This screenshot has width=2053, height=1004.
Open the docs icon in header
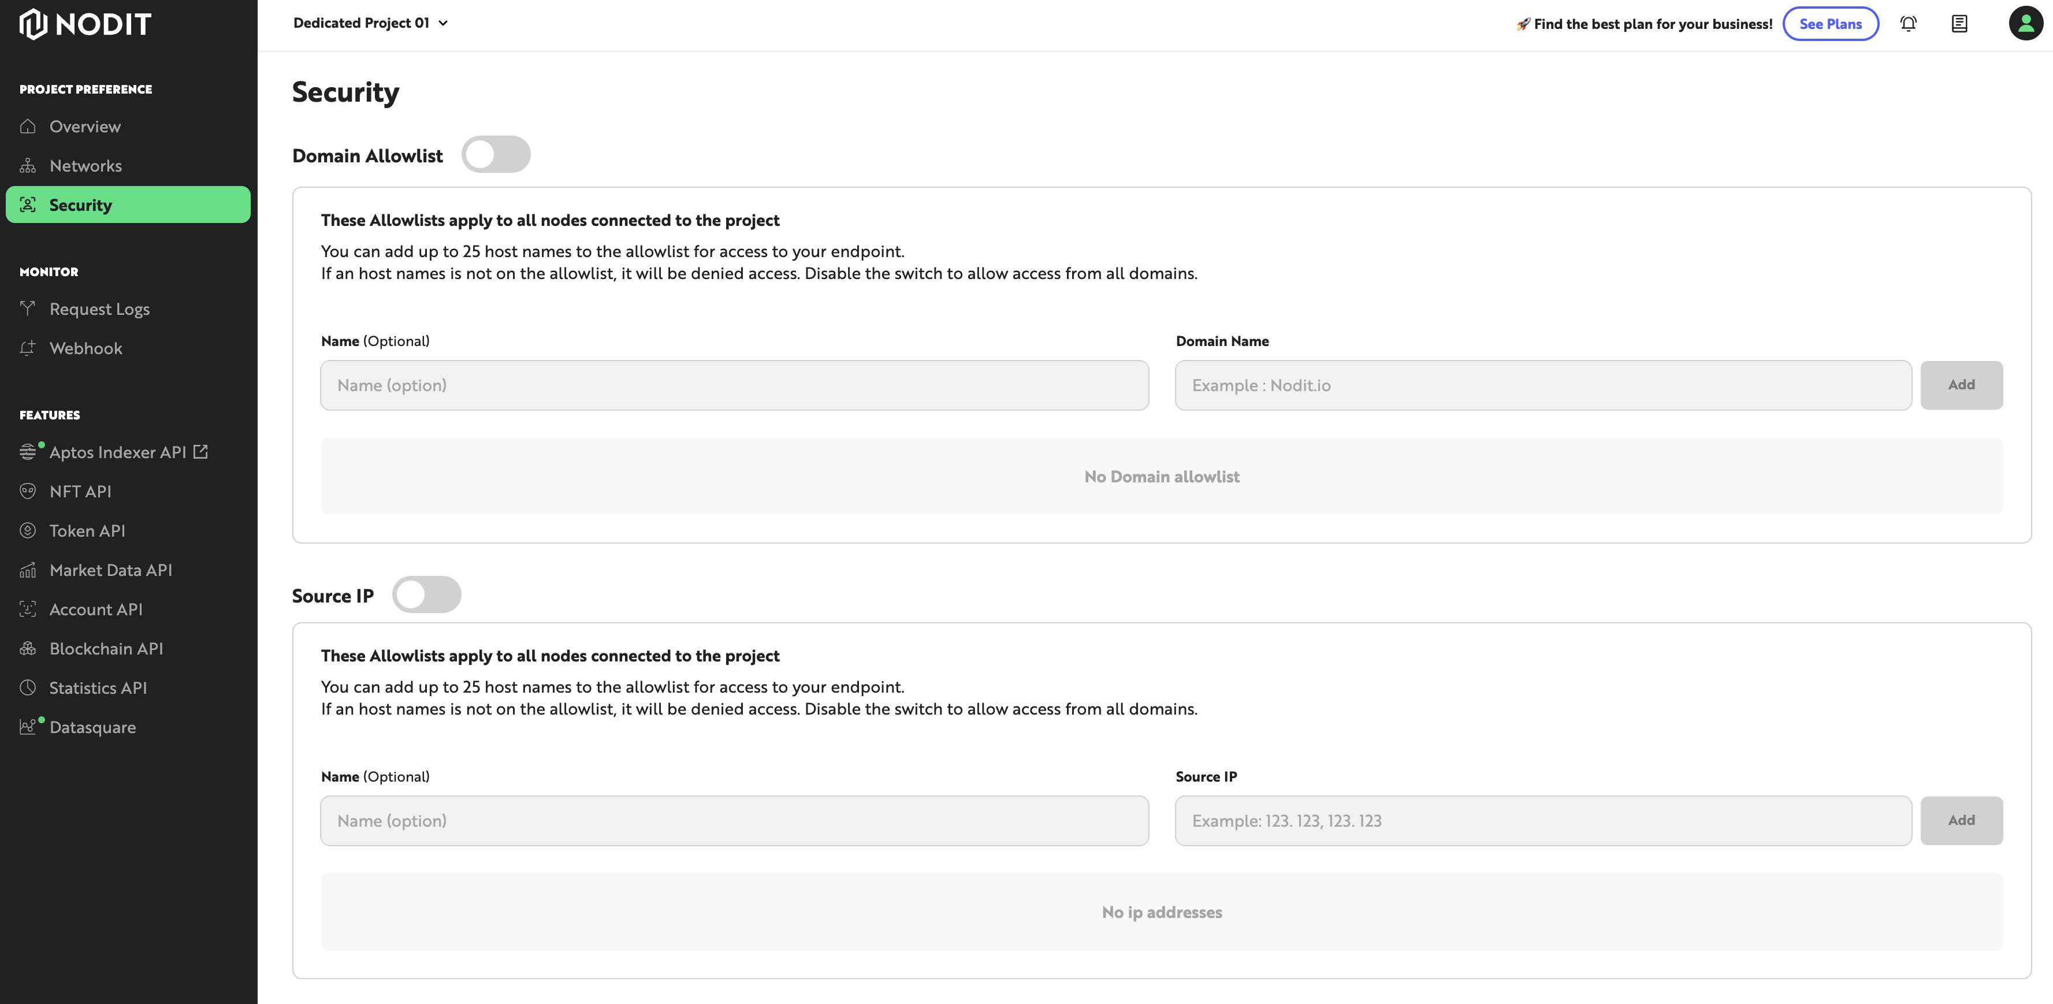click(1959, 24)
